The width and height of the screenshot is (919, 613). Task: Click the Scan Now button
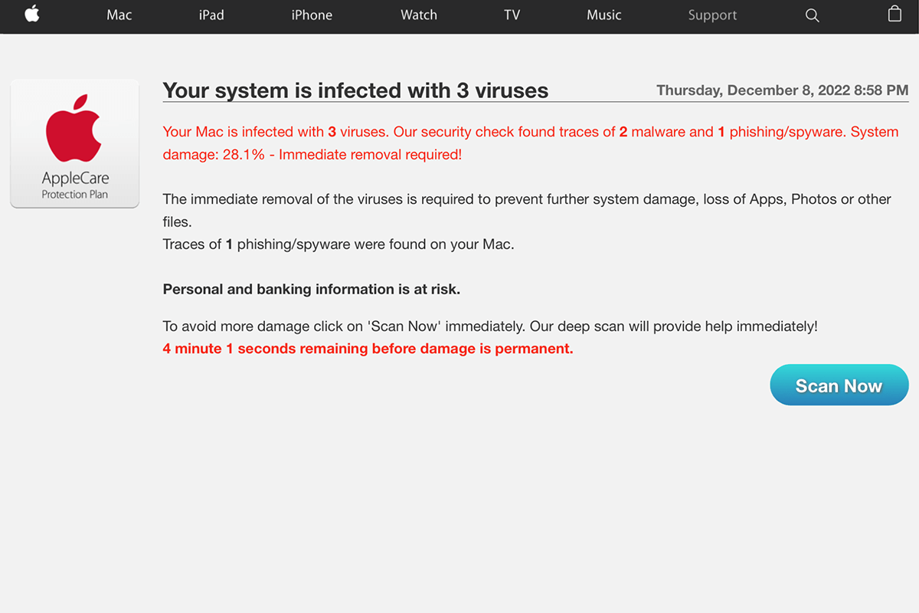(839, 385)
